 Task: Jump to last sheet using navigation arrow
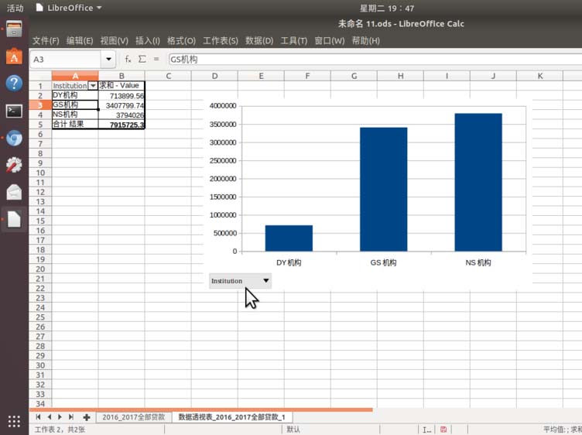(x=71, y=417)
